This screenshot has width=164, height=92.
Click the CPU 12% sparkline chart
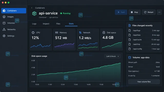click(x=40, y=46)
